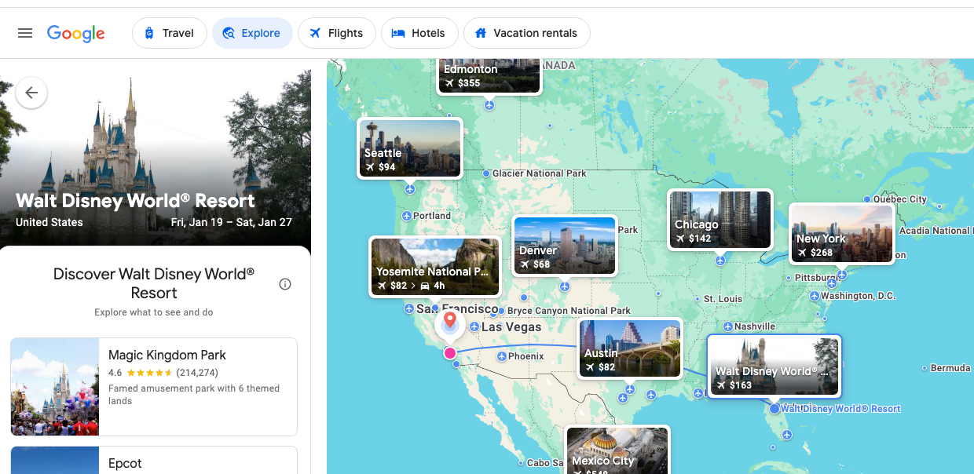Open the Flights tab
The height and width of the screenshot is (474, 974).
(x=336, y=33)
